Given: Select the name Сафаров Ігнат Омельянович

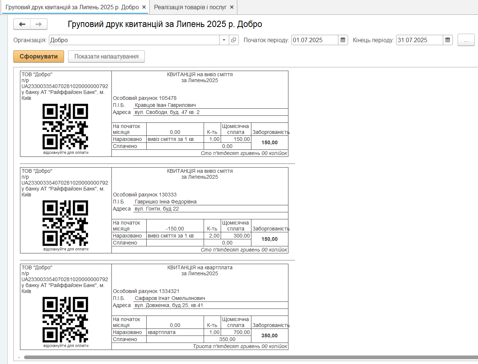Looking at the screenshot, I should tap(170, 298).
